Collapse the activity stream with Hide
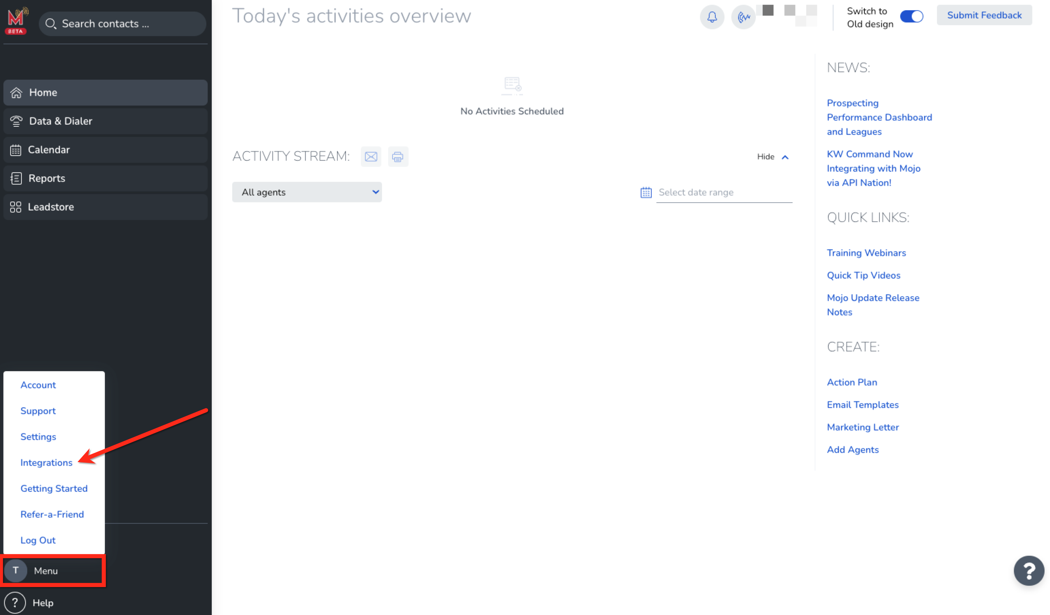1050x615 pixels. 773,157
